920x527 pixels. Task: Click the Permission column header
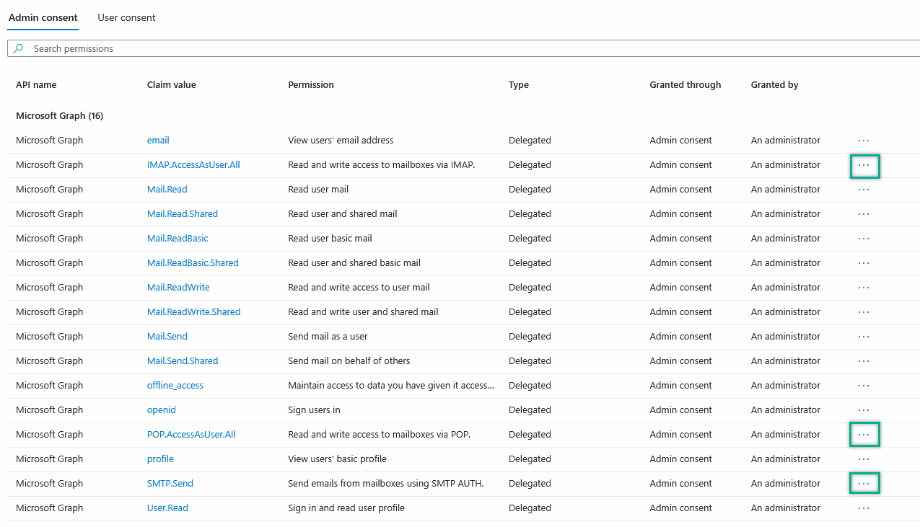point(311,84)
